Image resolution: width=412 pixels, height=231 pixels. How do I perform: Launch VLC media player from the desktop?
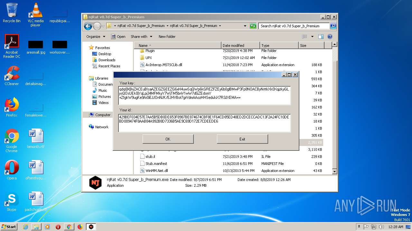35,14
